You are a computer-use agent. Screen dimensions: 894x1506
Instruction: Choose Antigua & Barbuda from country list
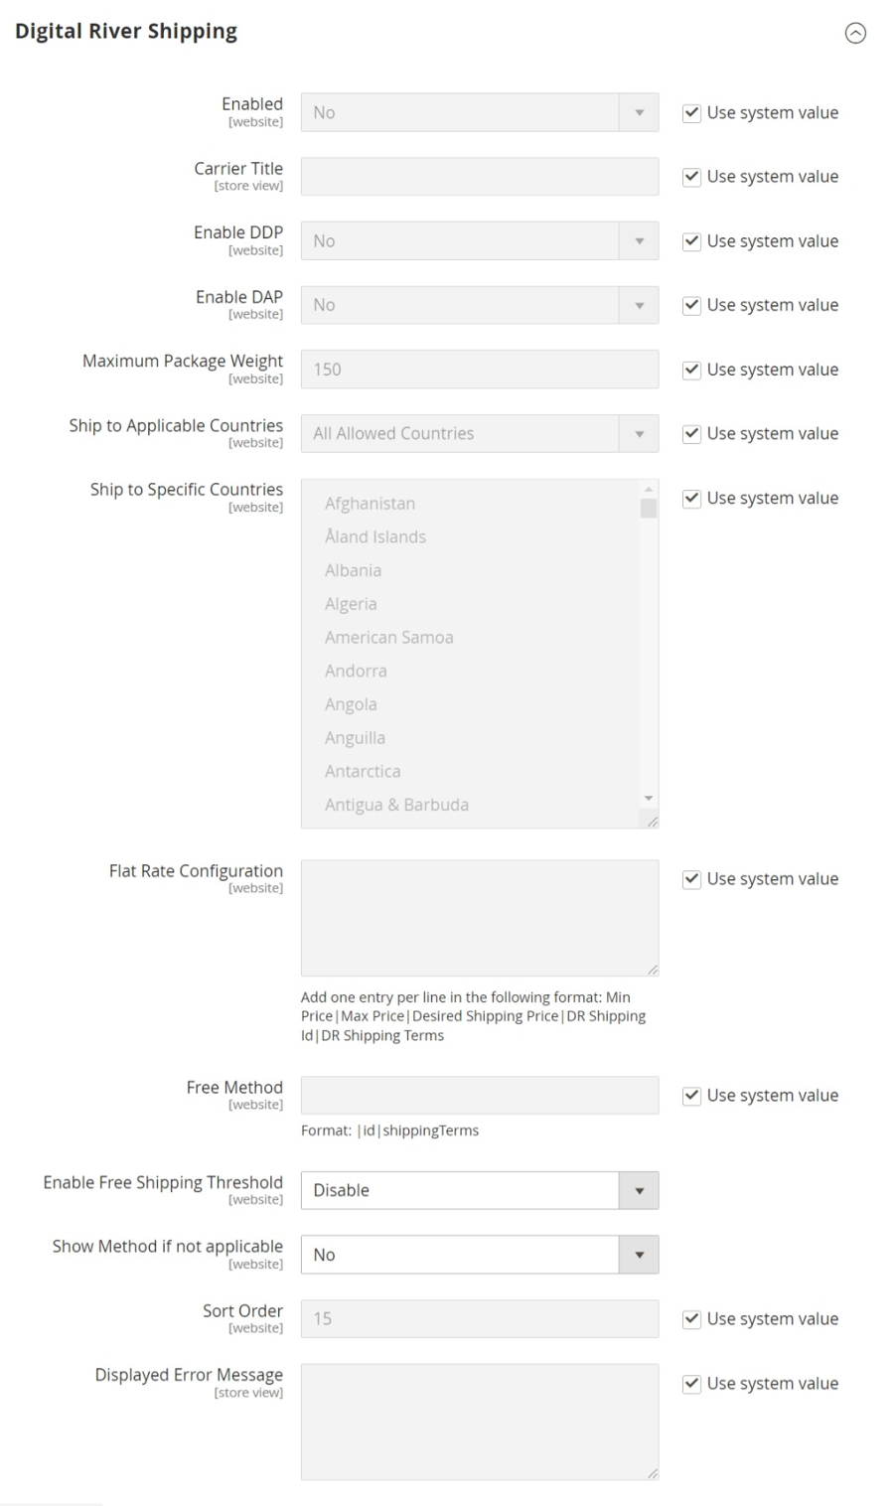click(396, 805)
